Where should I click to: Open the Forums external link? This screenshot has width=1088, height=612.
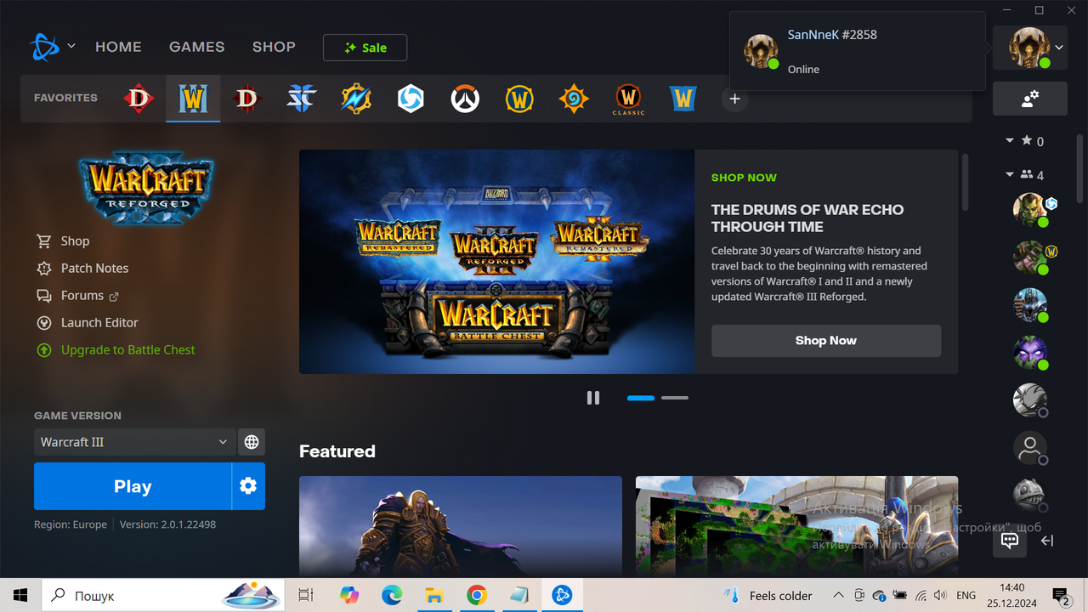pos(77,296)
